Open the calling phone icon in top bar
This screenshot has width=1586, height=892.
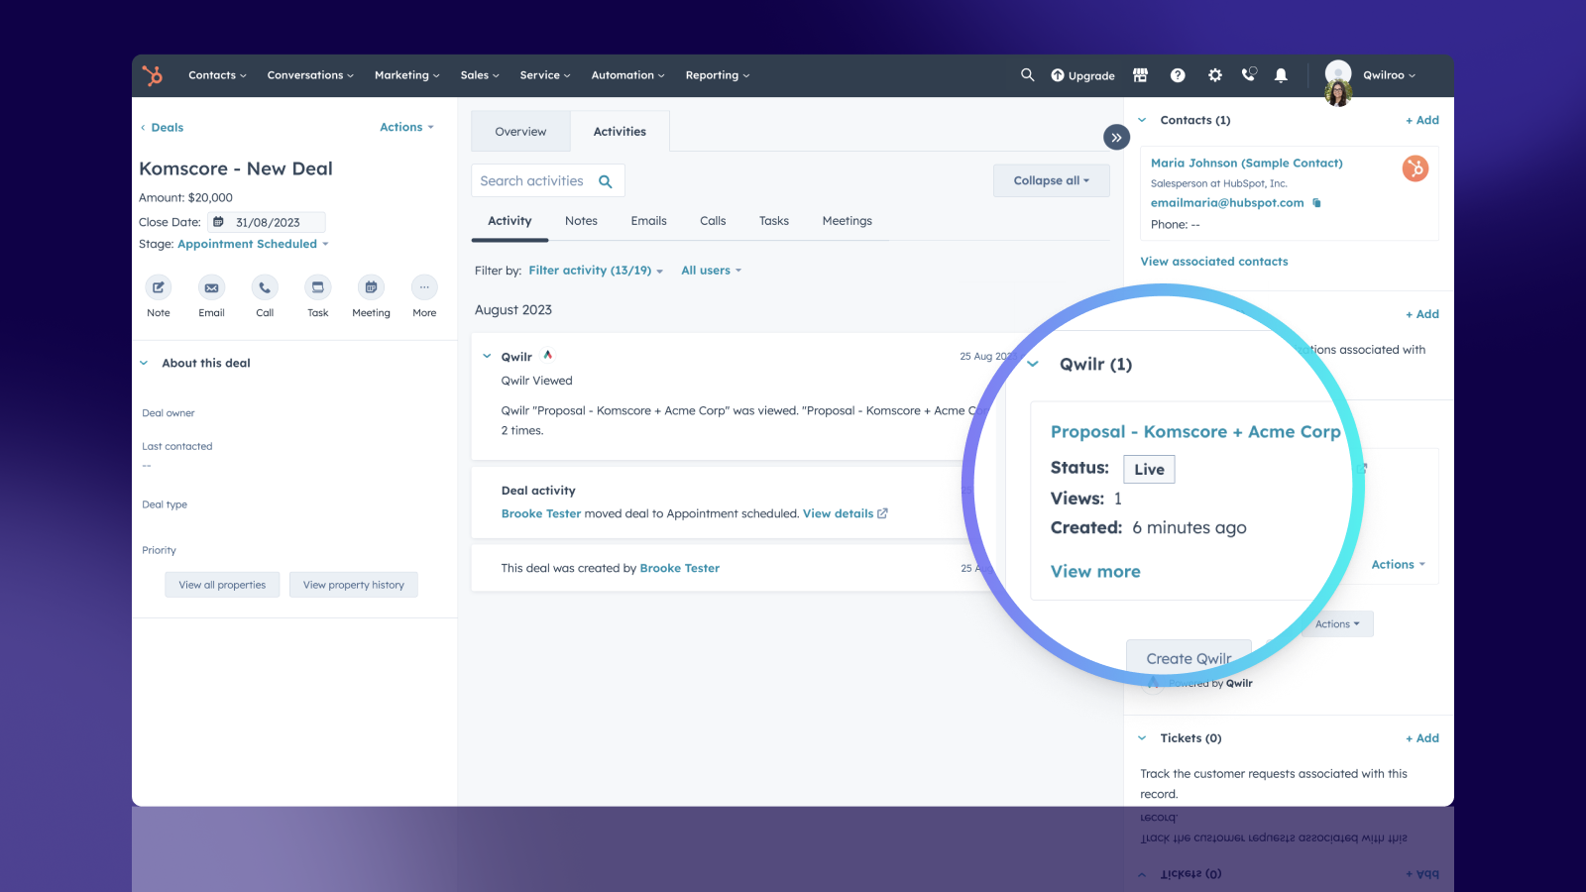1249,74
